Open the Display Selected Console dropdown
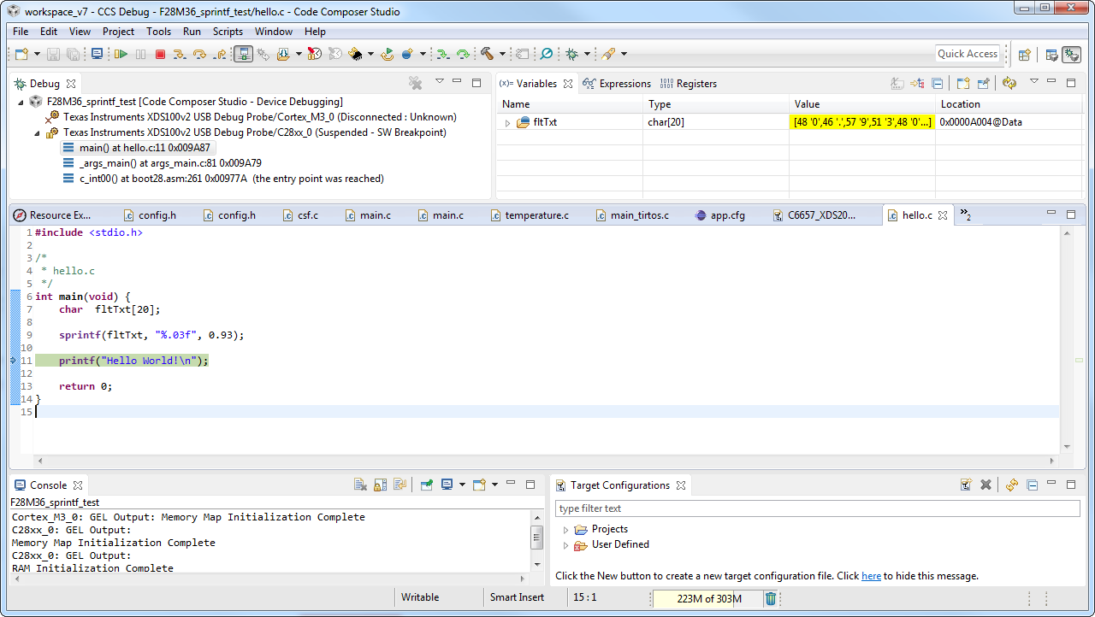Image resolution: width=1095 pixels, height=617 pixels. (x=461, y=485)
